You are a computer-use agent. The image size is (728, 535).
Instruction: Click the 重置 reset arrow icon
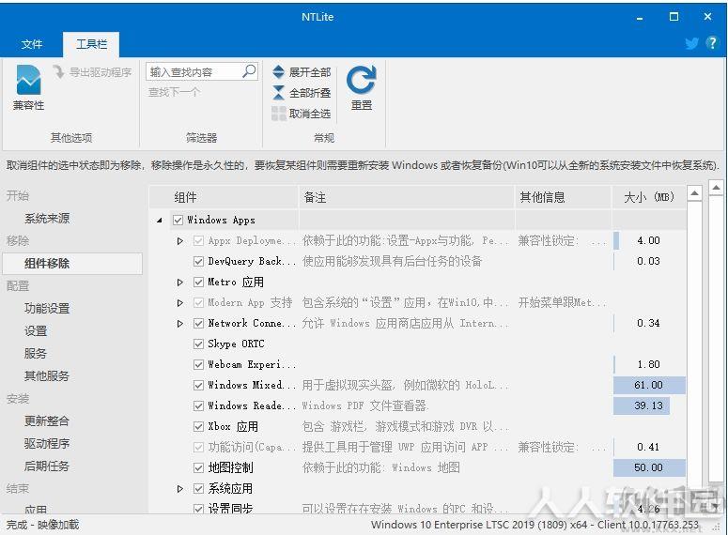(x=361, y=81)
